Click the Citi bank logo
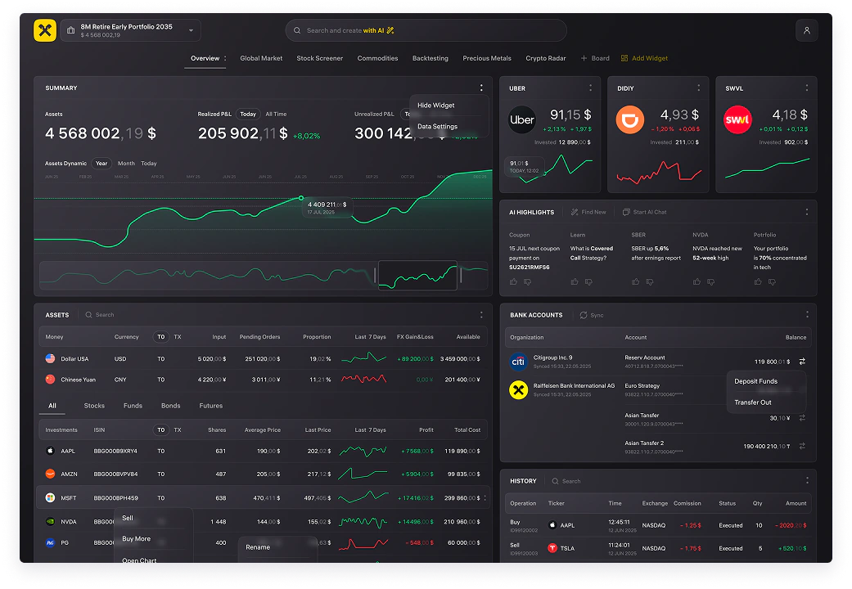The width and height of the screenshot is (852, 589). click(518, 362)
